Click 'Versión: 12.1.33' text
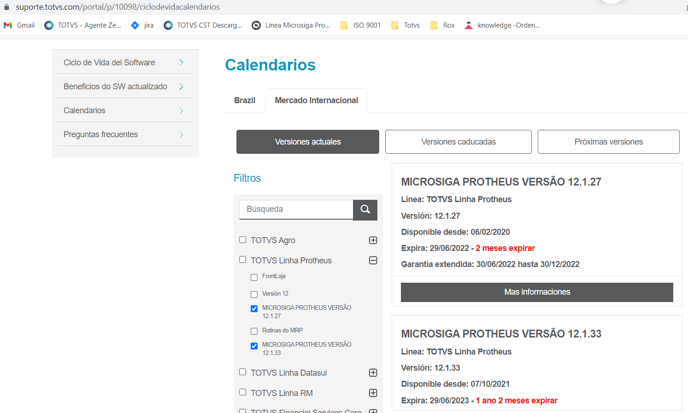The width and height of the screenshot is (688, 413). pos(430,368)
